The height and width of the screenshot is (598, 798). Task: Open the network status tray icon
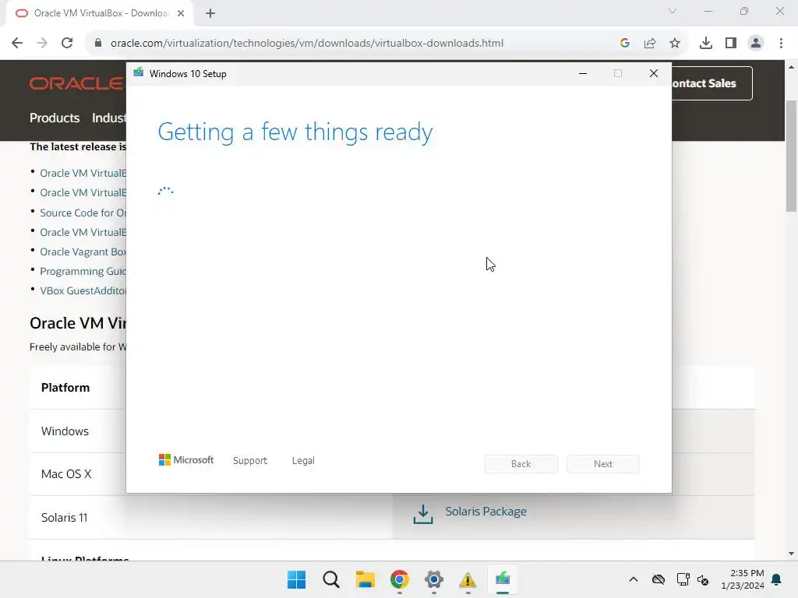(683, 579)
